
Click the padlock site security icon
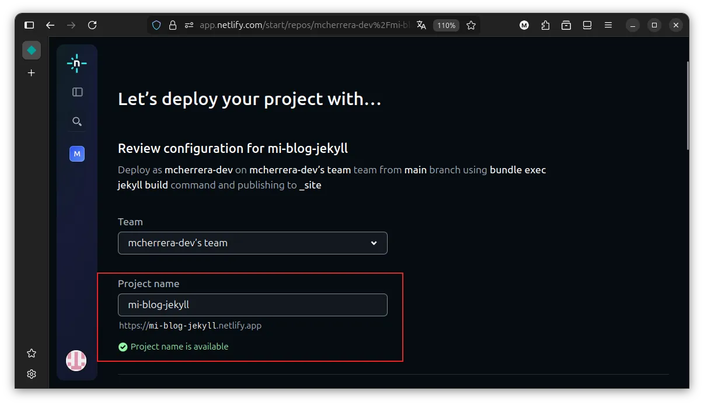pyautogui.click(x=172, y=25)
